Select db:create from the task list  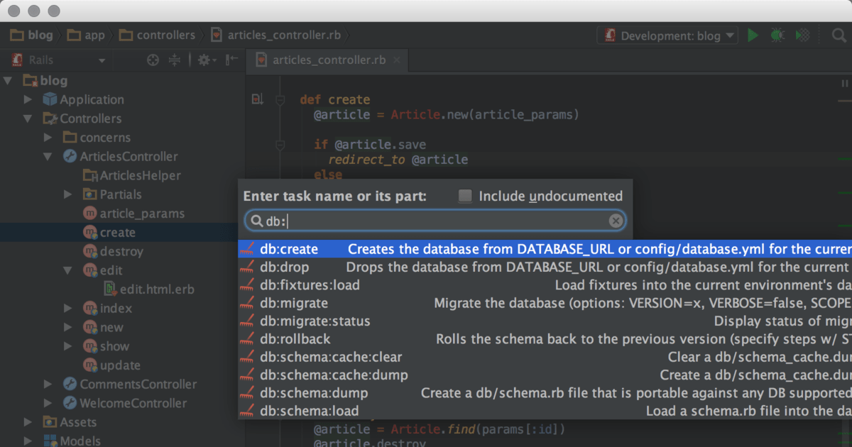point(288,249)
